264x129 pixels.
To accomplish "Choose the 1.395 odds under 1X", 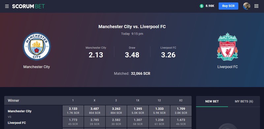I will tap(138, 111).
